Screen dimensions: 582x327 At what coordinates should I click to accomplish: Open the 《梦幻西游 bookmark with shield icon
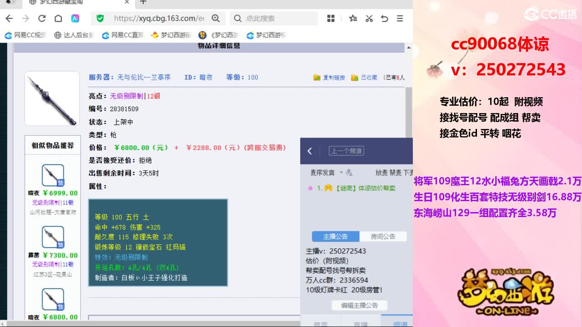219,35
